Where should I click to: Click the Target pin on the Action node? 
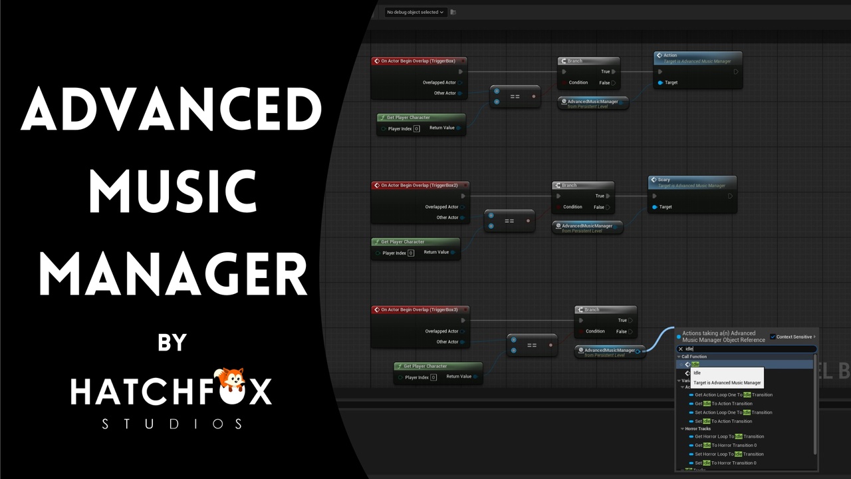pyautogui.click(x=660, y=82)
